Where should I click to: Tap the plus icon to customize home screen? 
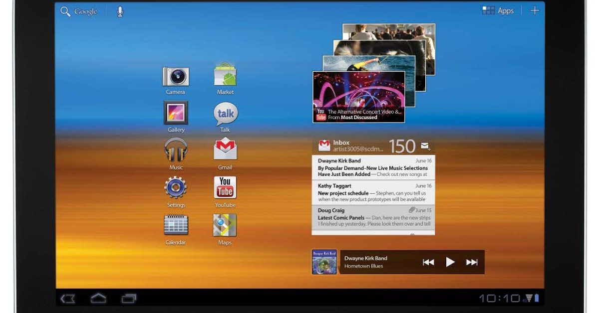pyautogui.click(x=535, y=10)
